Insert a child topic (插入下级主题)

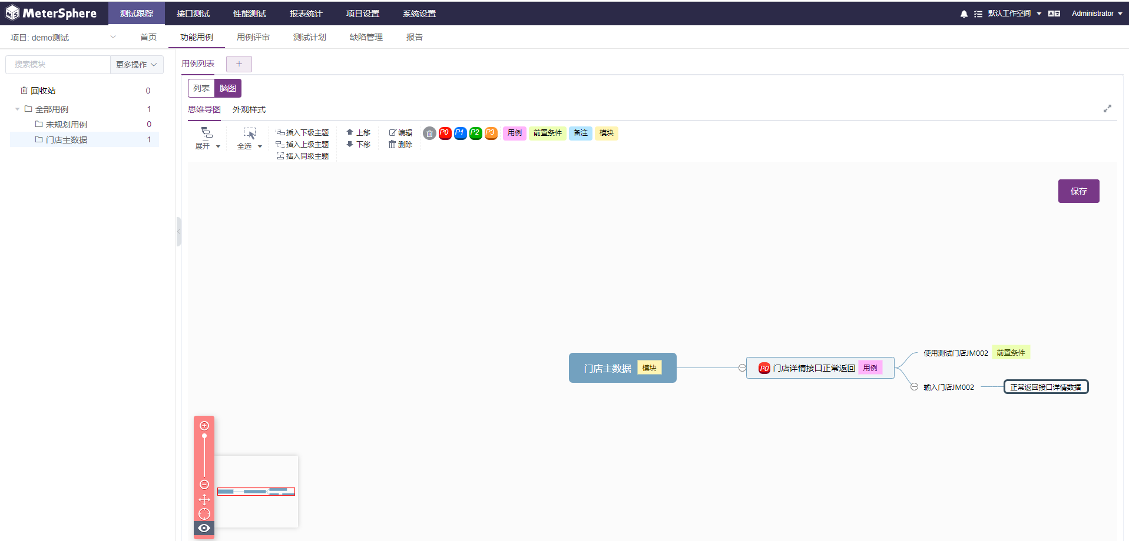pyautogui.click(x=302, y=132)
